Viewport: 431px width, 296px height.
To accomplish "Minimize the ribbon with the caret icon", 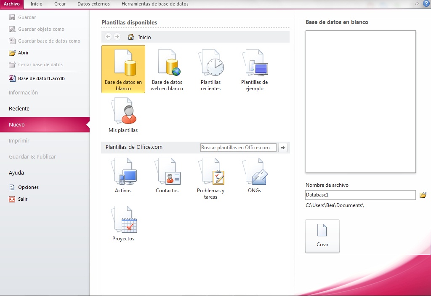I will [x=417, y=4].
